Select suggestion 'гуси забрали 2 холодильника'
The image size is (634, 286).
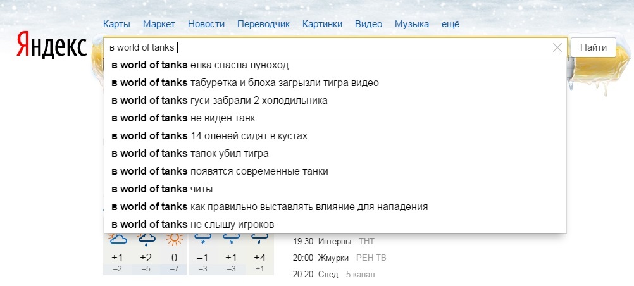(x=335, y=101)
